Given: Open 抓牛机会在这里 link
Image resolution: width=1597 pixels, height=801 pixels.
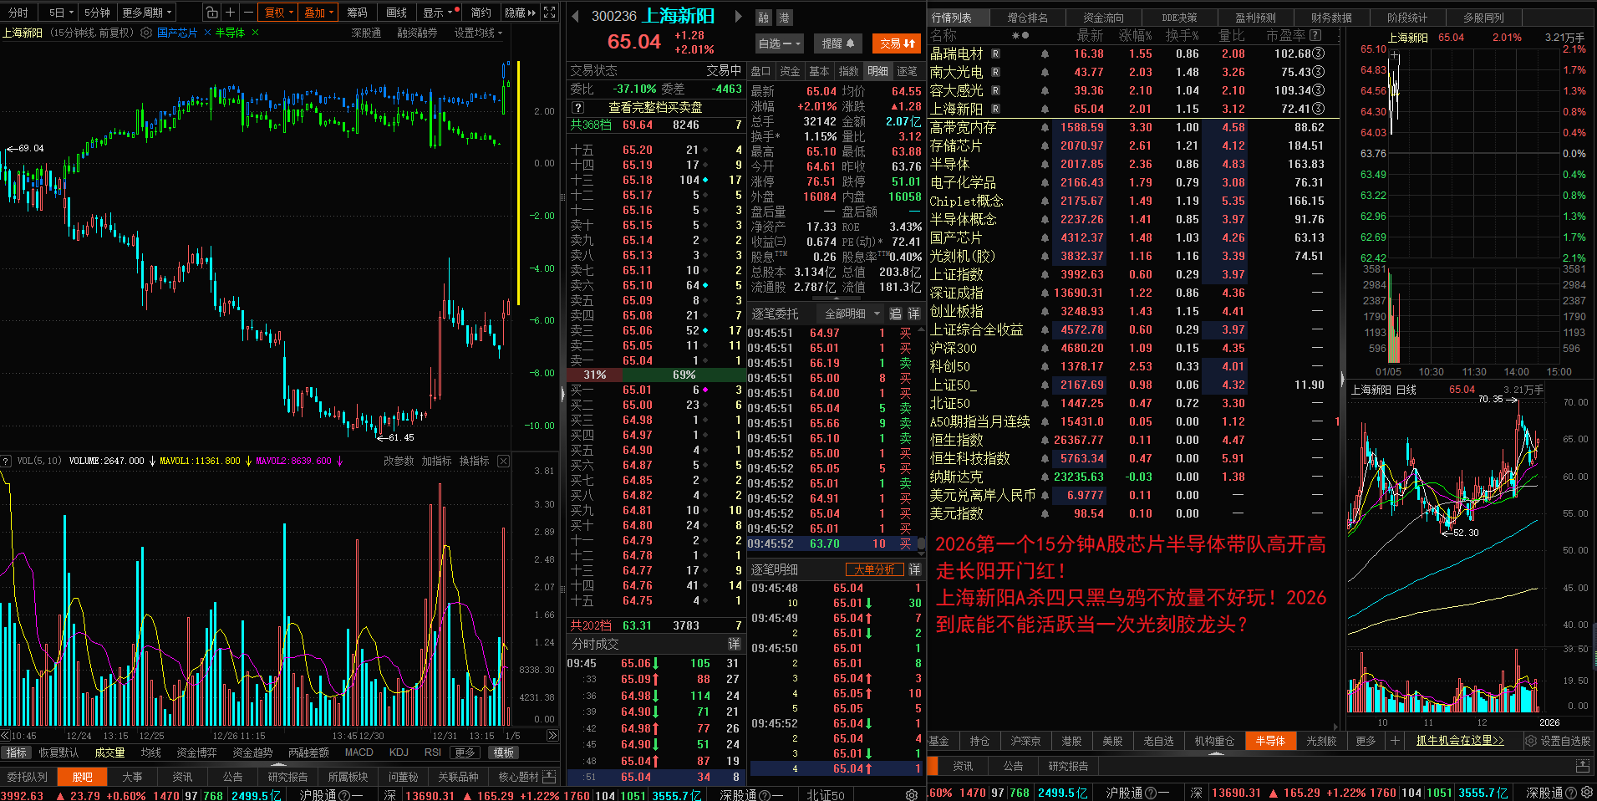Looking at the screenshot, I should tap(1459, 741).
